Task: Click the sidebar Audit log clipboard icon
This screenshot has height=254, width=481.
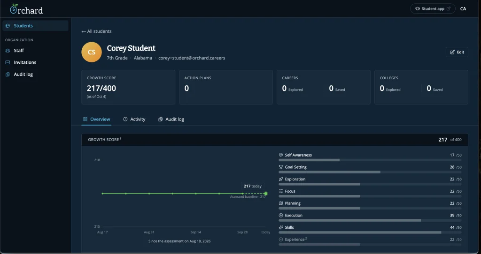Action: (x=8, y=75)
